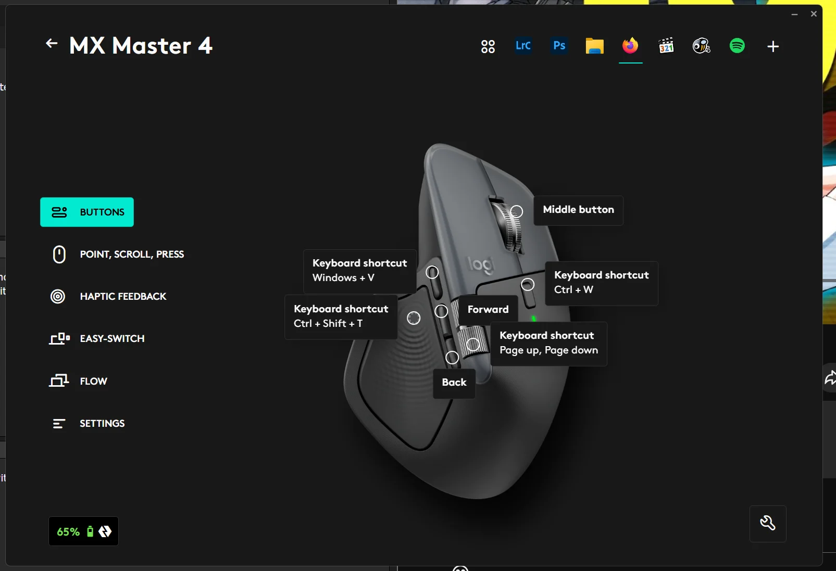Select the Media Player Classic 321 profile
Viewport: 836px width, 571px height.
666,46
